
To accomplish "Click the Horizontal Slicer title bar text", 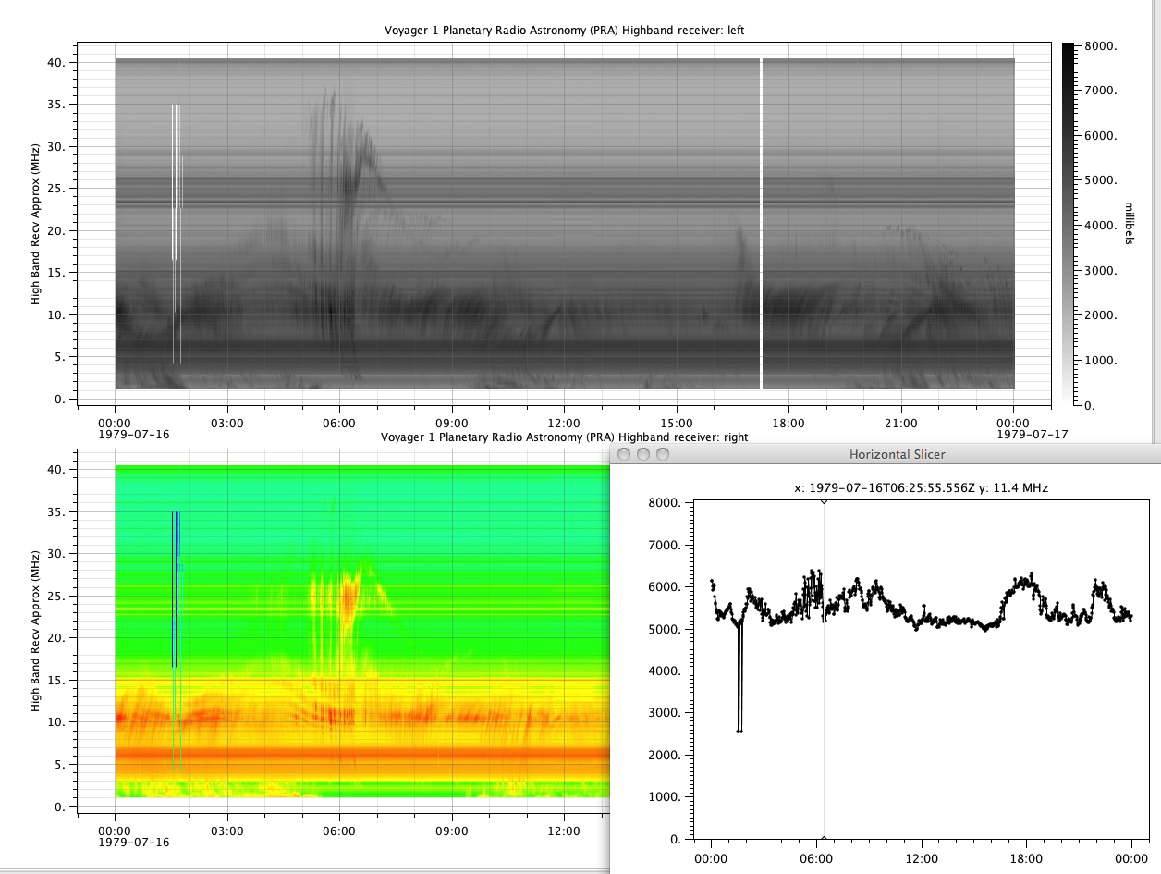I will click(x=897, y=454).
